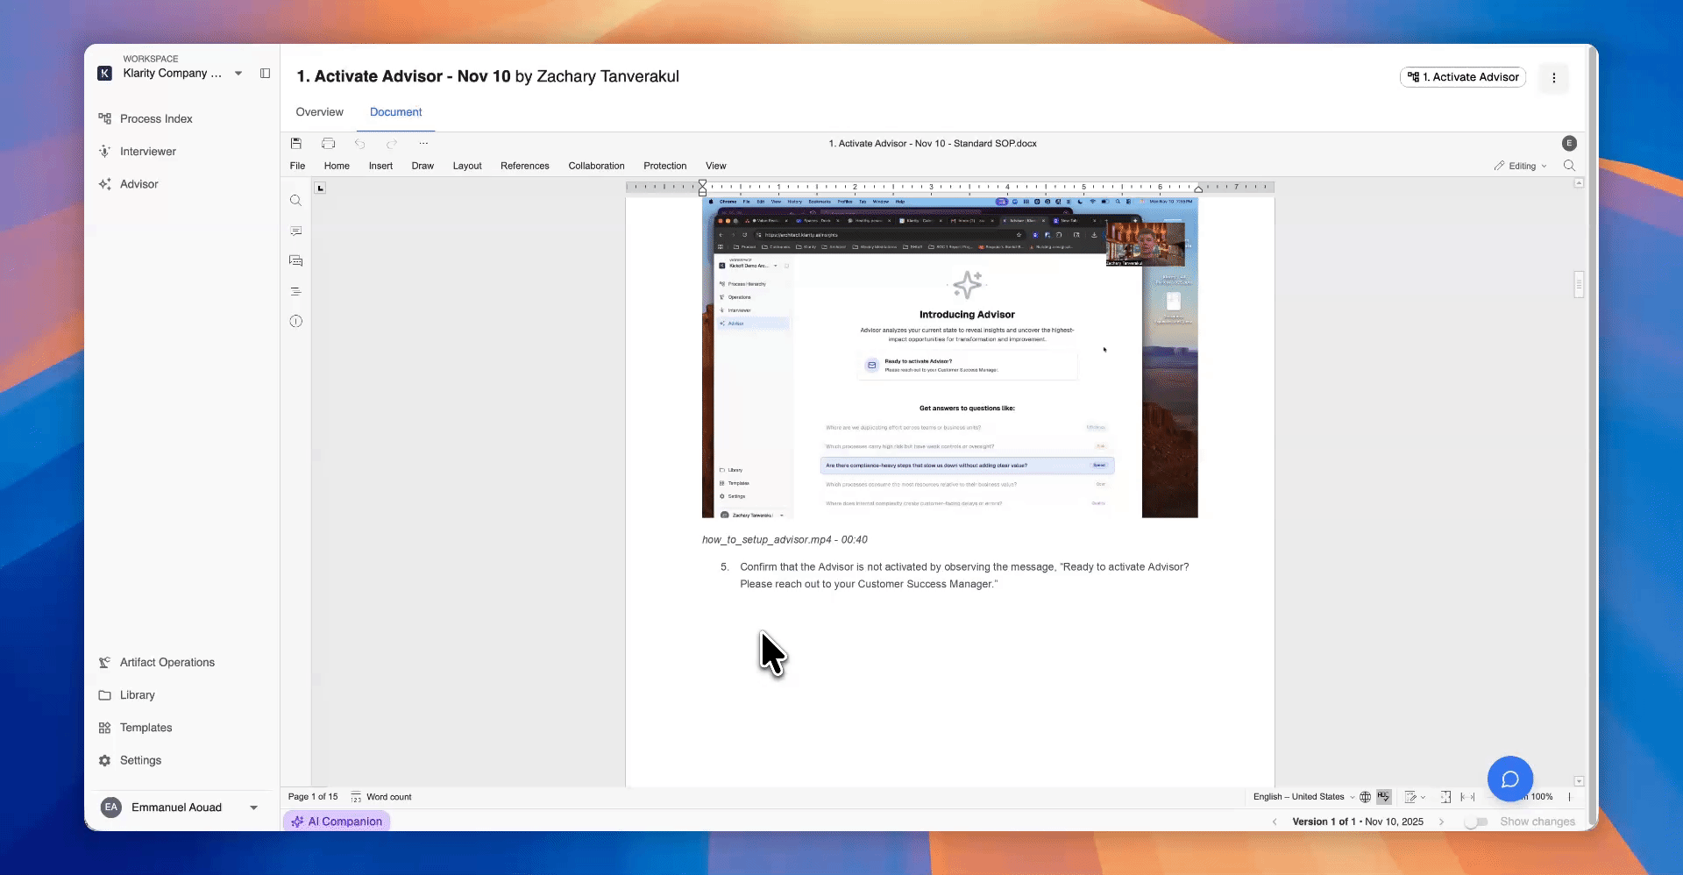The width and height of the screenshot is (1683, 875).
Task: Open the Advisor section
Action: pyautogui.click(x=138, y=184)
